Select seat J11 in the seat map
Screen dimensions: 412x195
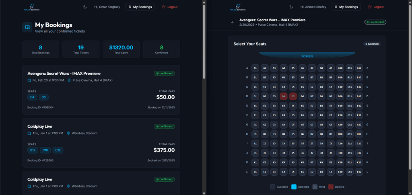point(350,153)
